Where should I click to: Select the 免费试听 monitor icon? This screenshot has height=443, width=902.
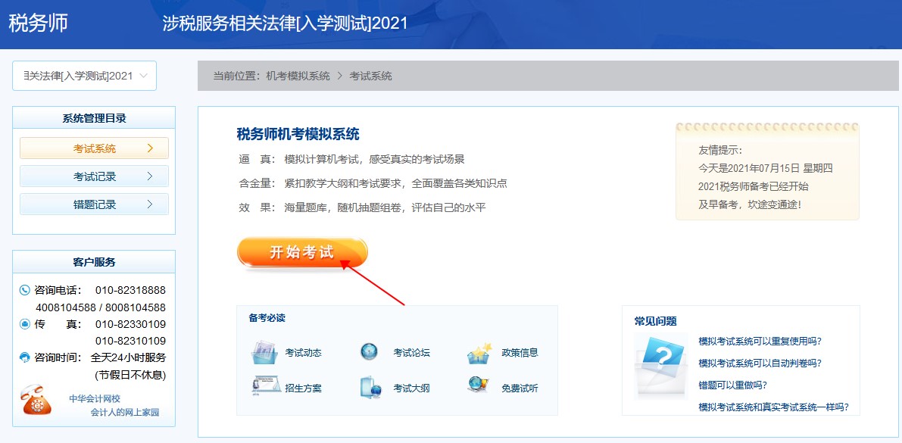click(x=479, y=387)
